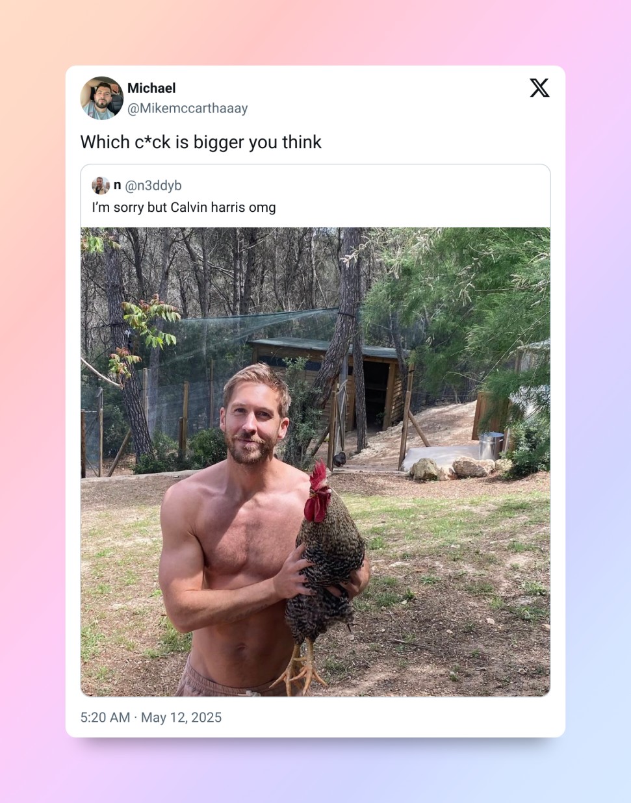The image size is (631, 803).
Task: Click the quoted user's small avatar
Action: click(x=101, y=186)
